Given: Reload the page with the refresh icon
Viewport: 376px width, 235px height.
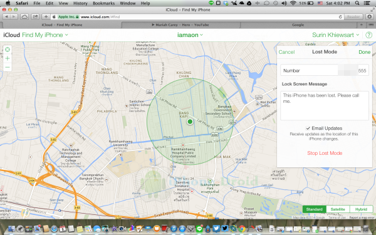Looking at the screenshot, I should point(340,17).
